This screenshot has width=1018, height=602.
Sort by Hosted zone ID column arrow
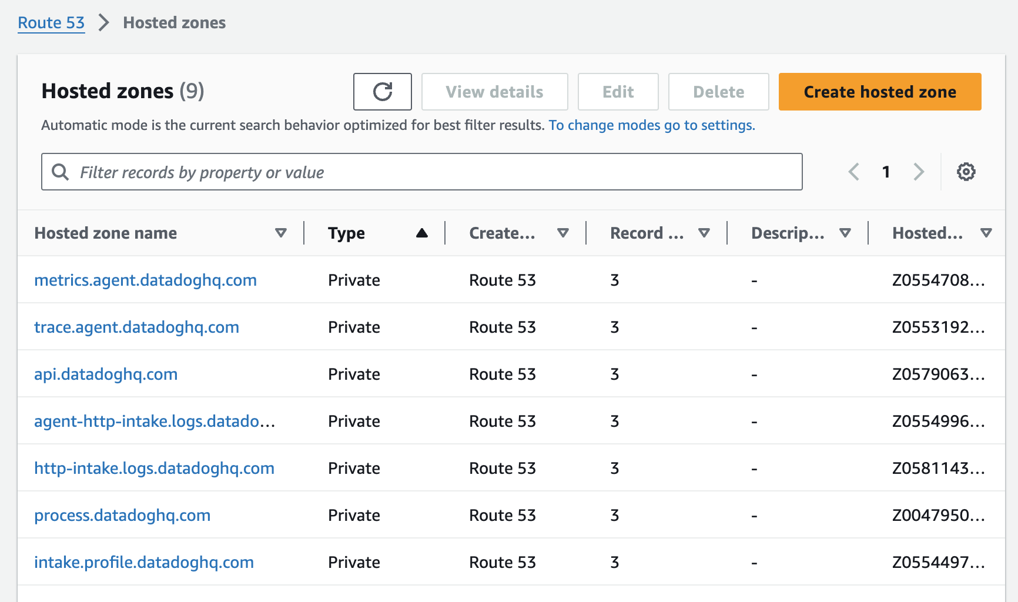point(986,233)
